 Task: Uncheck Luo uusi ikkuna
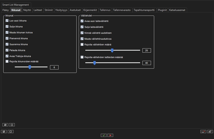(x=7, y=21)
